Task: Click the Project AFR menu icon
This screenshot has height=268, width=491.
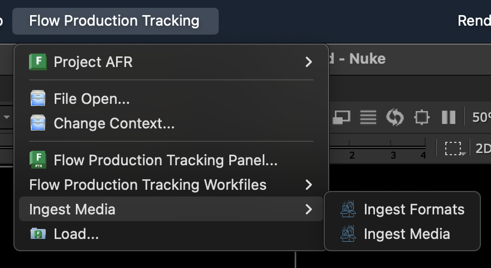Action: pyautogui.click(x=38, y=61)
